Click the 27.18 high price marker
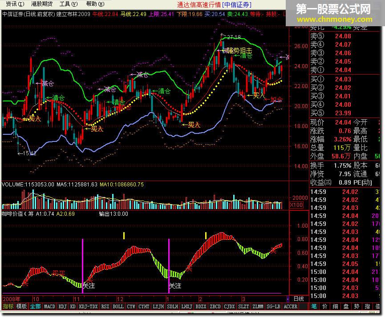Viewport: 385px width, 318px height. click(234, 37)
